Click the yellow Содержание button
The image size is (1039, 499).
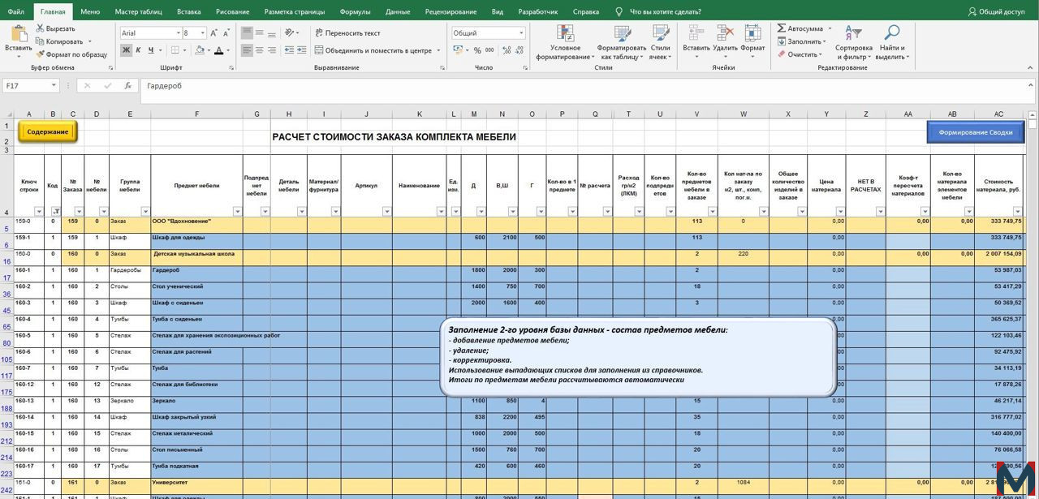(47, 131)
